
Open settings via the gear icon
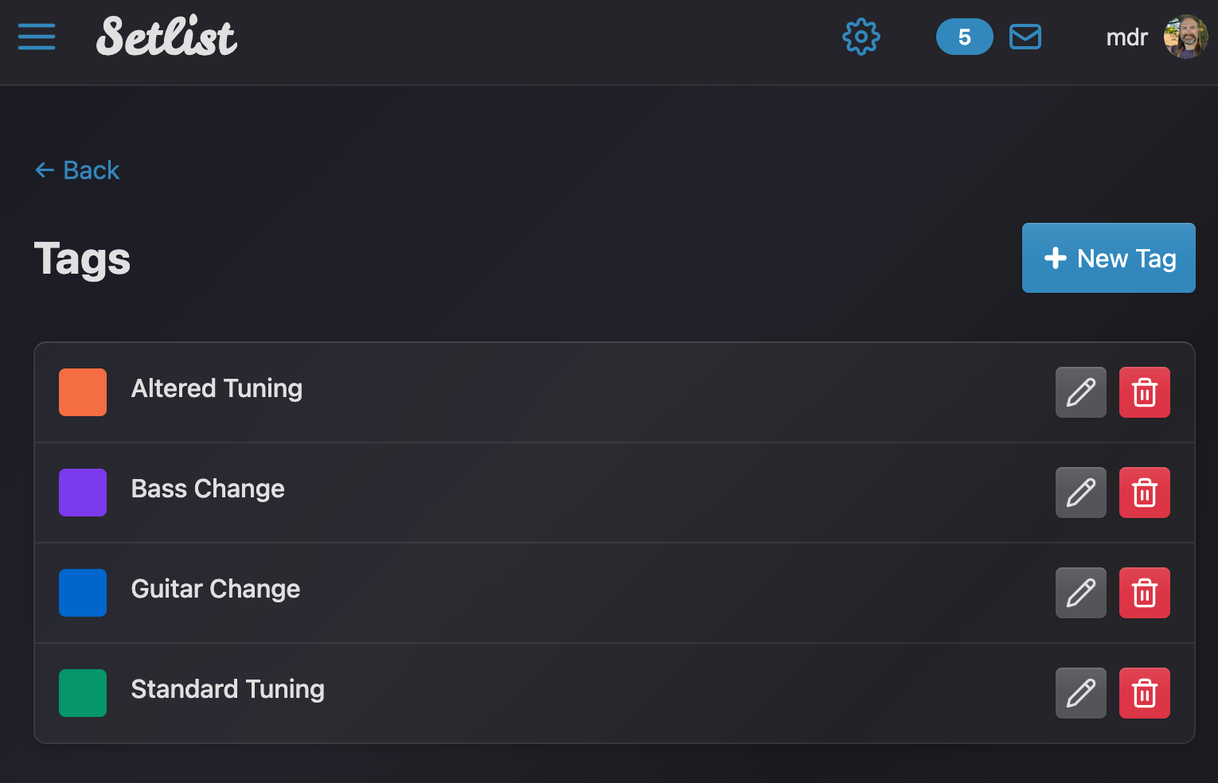pyautogui.click(x=861, y=37)
